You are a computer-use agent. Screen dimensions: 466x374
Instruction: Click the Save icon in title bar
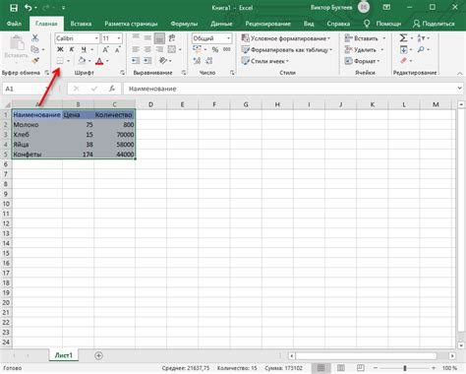(x=14, y=8)
